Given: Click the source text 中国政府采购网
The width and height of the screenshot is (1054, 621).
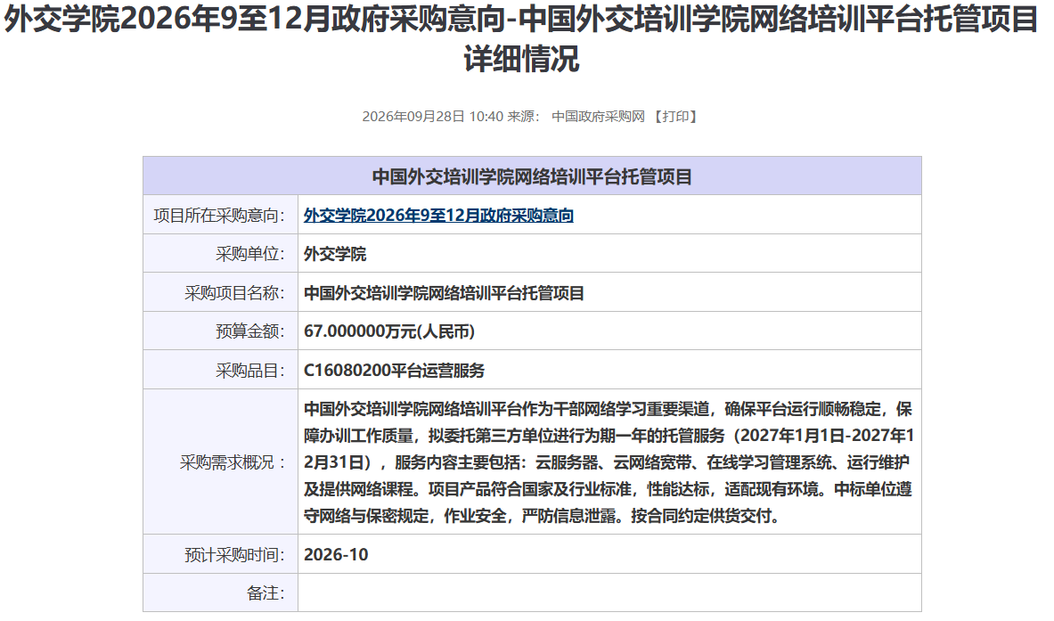Looking at the screenshot, I should [x=598, y=117].
